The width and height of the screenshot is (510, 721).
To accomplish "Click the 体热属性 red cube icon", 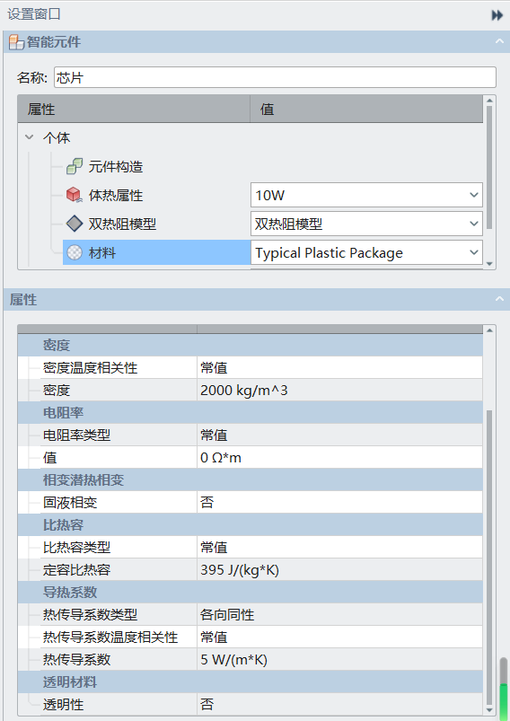I will click(74, 195).
